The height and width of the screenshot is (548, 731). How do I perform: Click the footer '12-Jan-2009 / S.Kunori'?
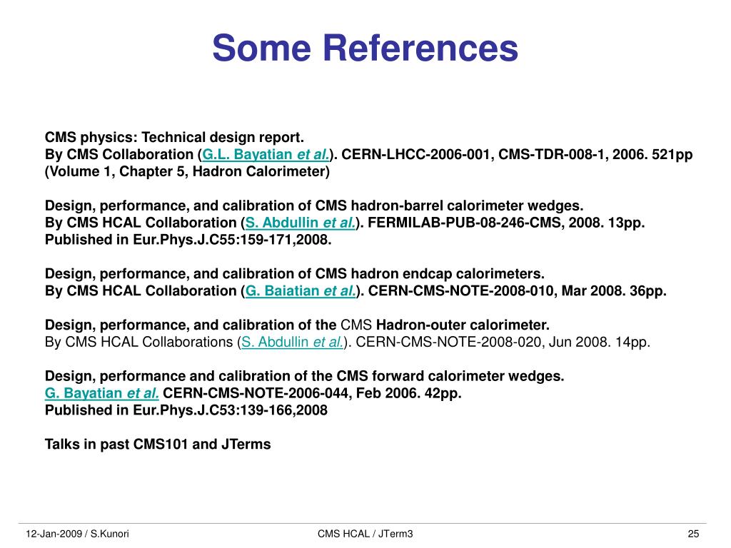coord(77,534)
